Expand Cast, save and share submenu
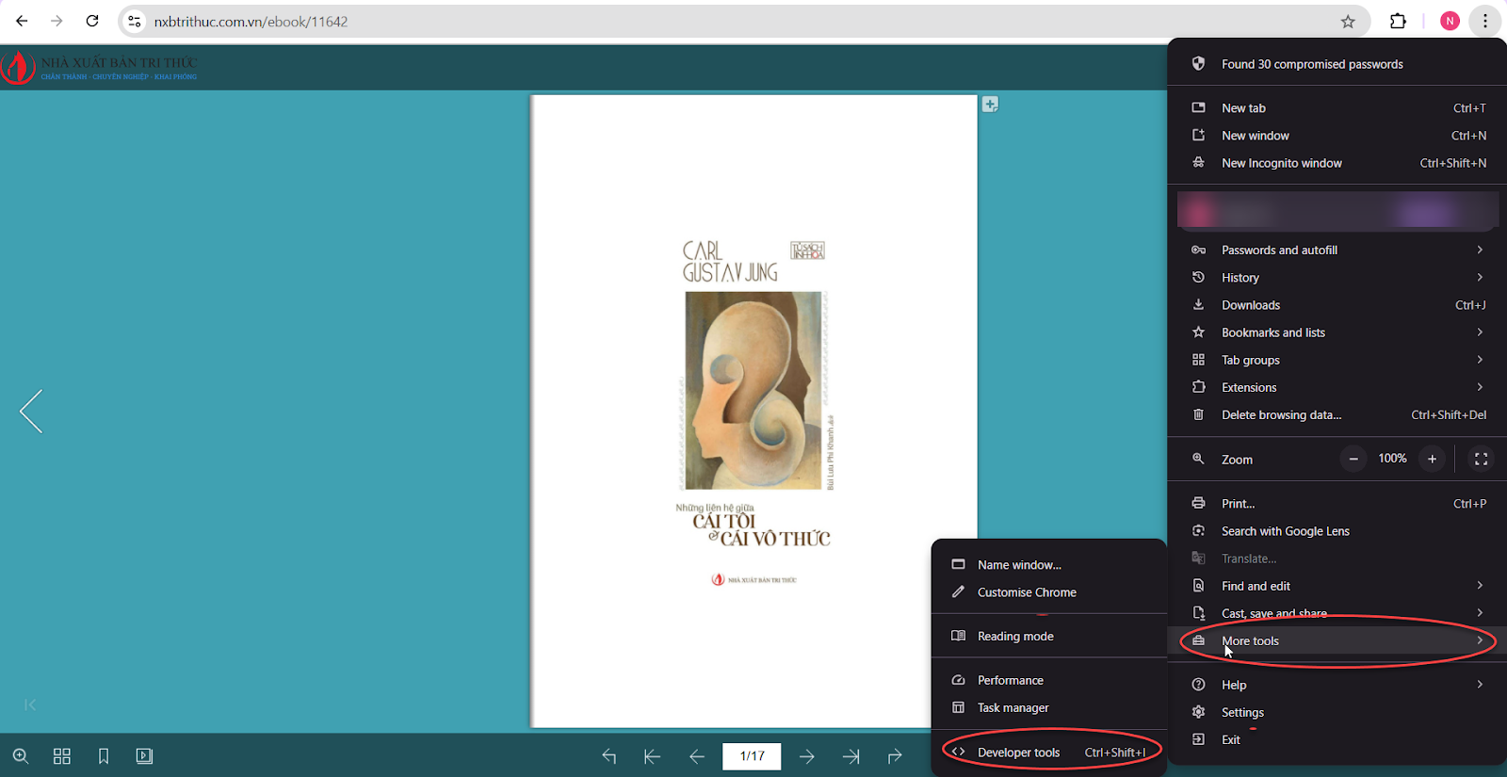Image resolution: width=1507 pixels, height=777 pixels. pos(1337,613)
